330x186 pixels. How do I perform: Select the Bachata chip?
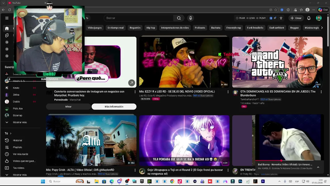click(x=216, y=28)
